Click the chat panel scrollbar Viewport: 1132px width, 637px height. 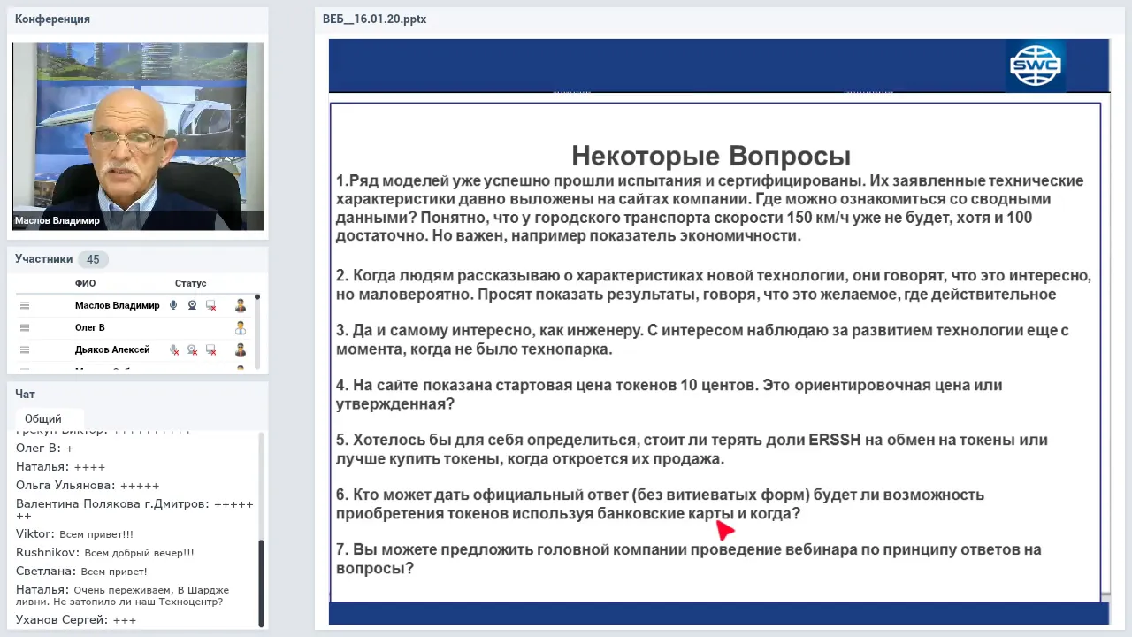tap(261, 582)
